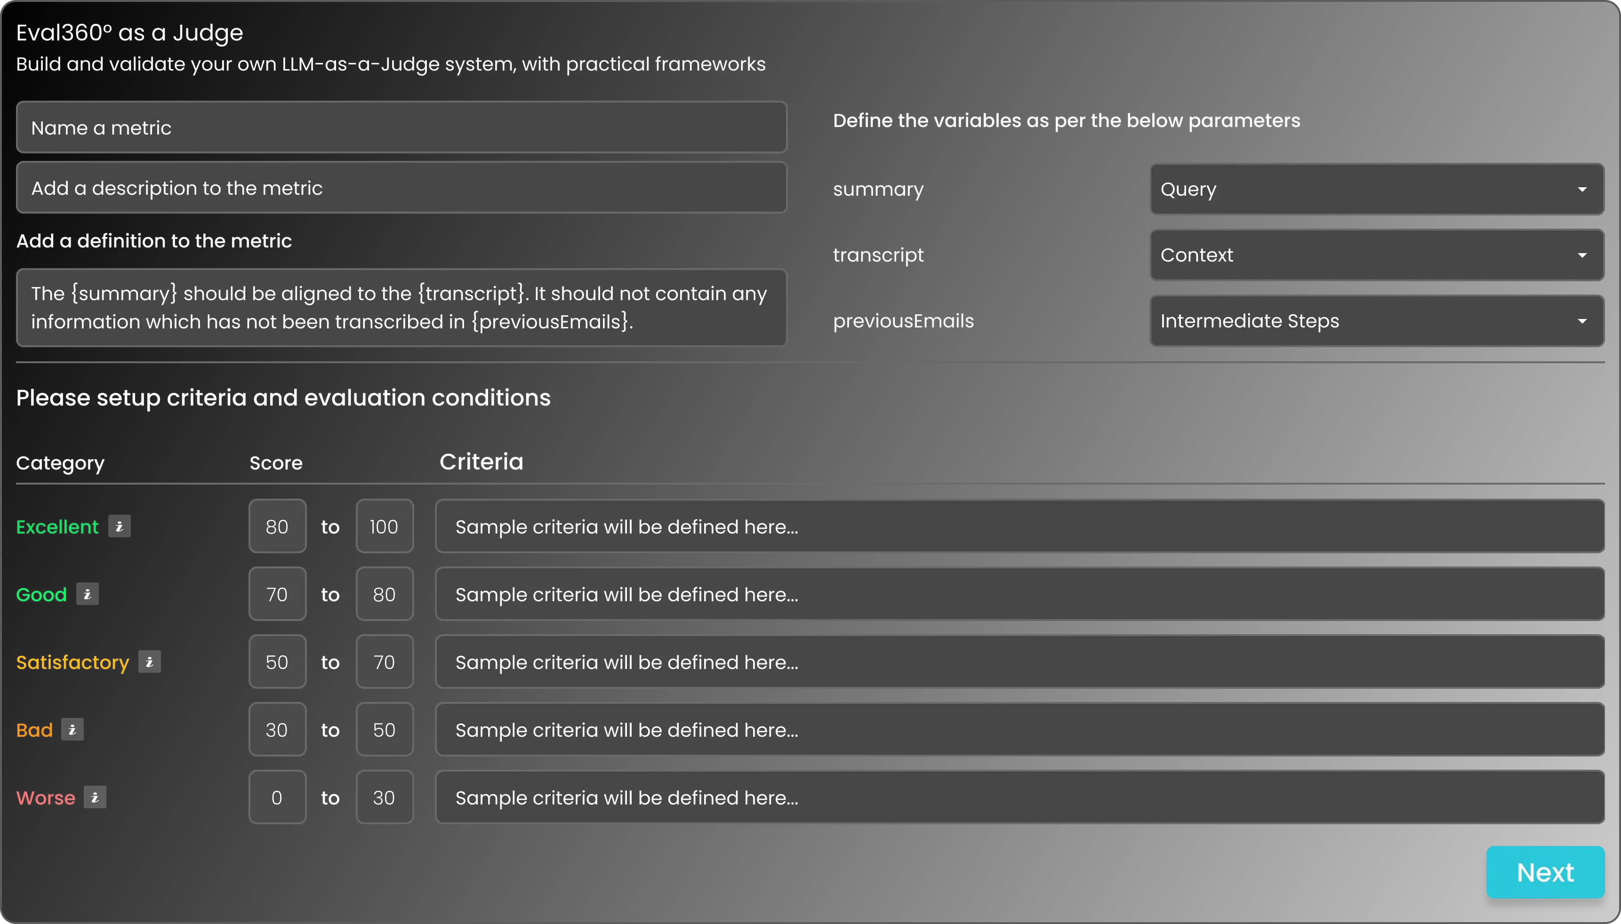Open the Satisfactory category info tooltip

pos(149,662)
